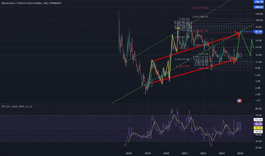Click the 2.80 price axis label
This screenshot has height=156, width=265.
(x=258, y=88)
